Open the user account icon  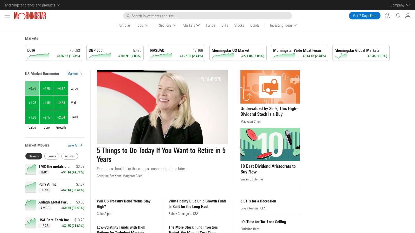(408, 16)
